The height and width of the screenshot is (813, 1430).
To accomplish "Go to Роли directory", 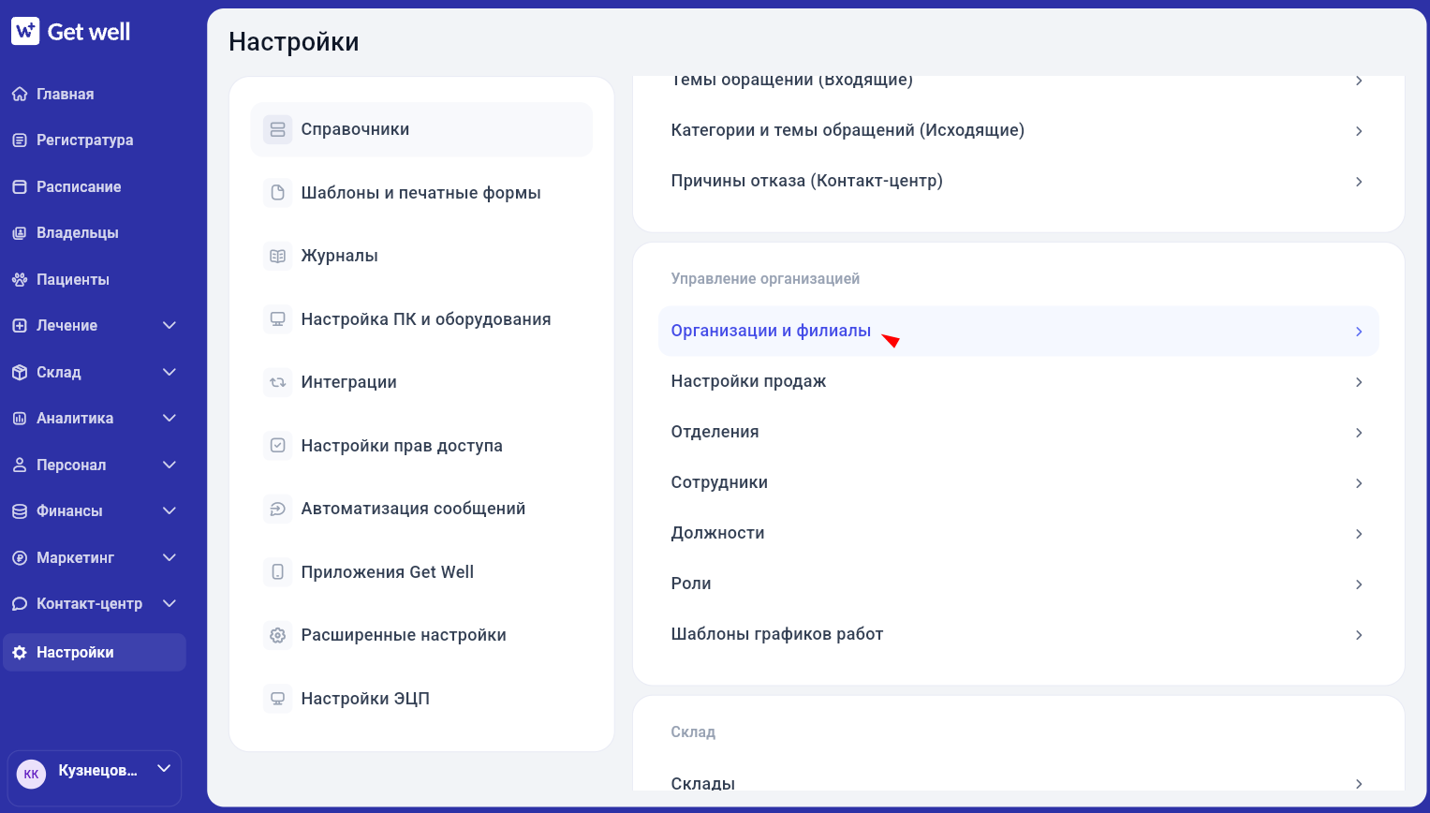I will [1019, 584].
